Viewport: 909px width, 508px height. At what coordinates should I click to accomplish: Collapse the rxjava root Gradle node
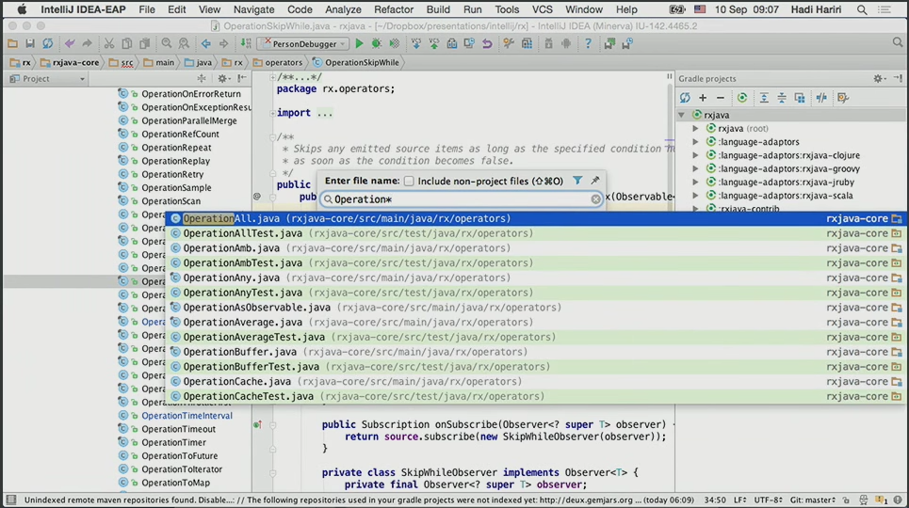point(682,115)
